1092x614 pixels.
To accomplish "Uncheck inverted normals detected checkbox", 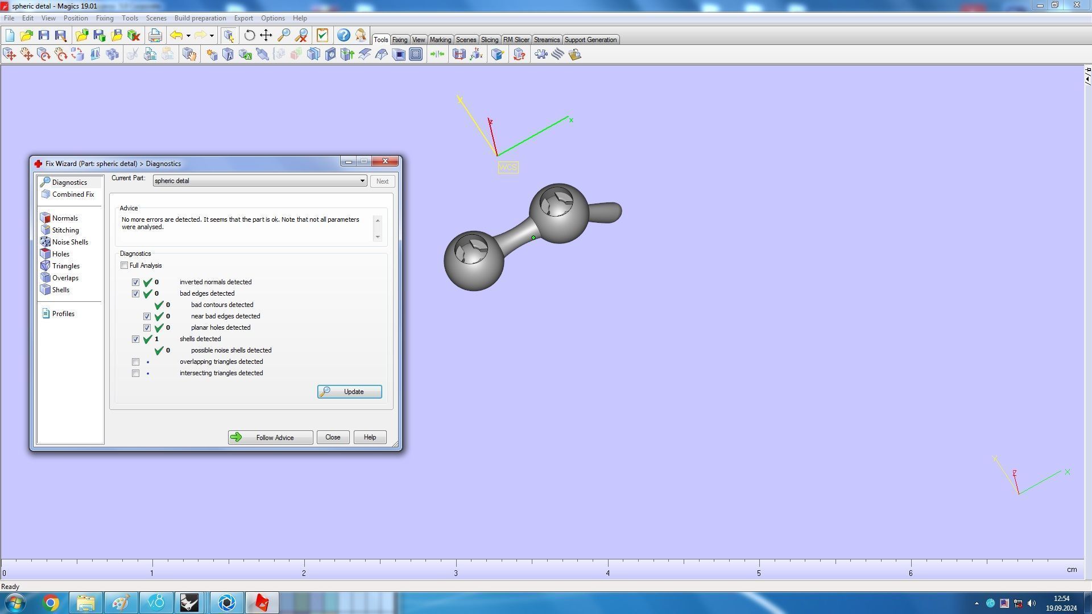I will 135,283.
